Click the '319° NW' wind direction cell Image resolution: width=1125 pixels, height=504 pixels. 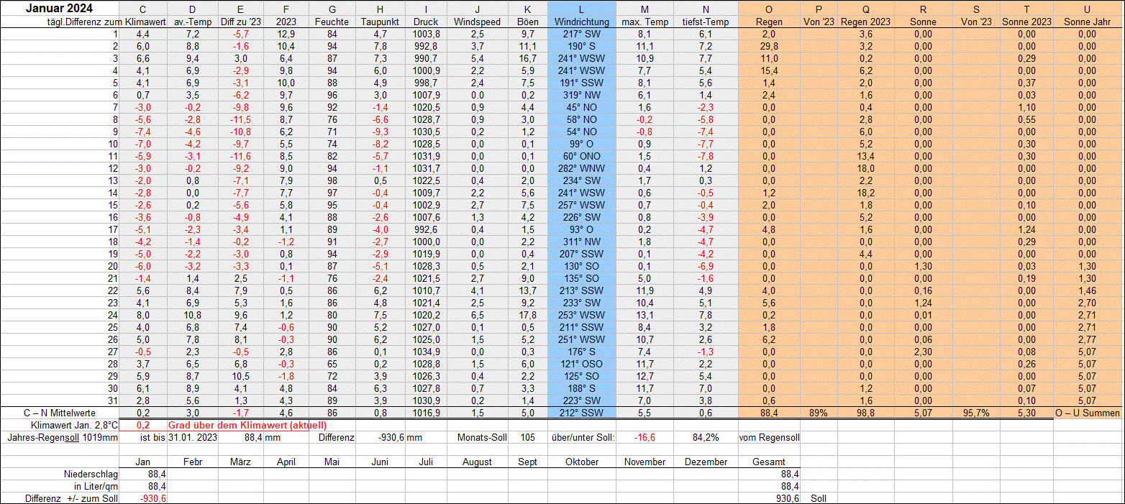[x=581, y=95]
